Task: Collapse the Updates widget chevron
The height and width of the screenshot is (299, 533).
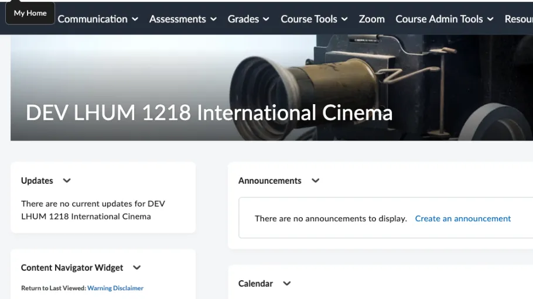Action: (x=67, y=181)
